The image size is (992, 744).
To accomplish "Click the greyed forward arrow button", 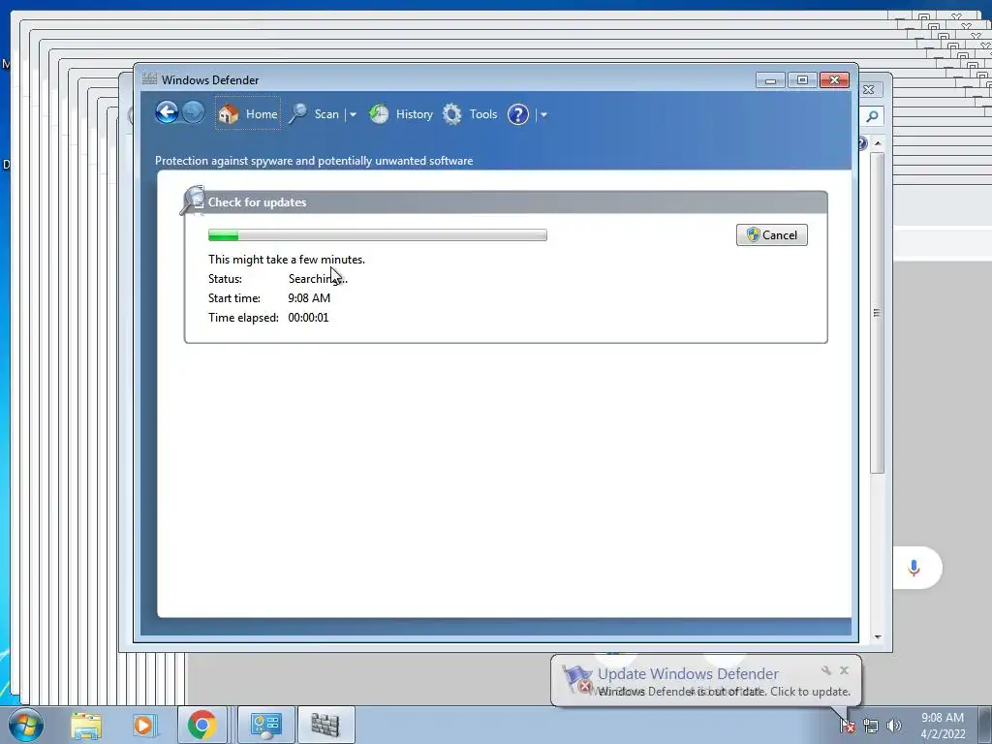I will pyautogui.click(x=193, y=113).
